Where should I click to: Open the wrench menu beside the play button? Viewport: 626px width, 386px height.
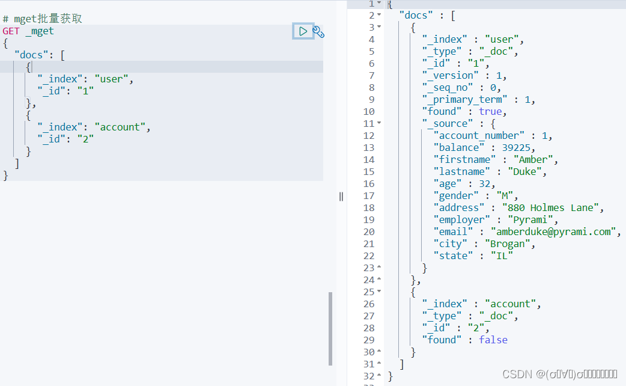(318, 32)
